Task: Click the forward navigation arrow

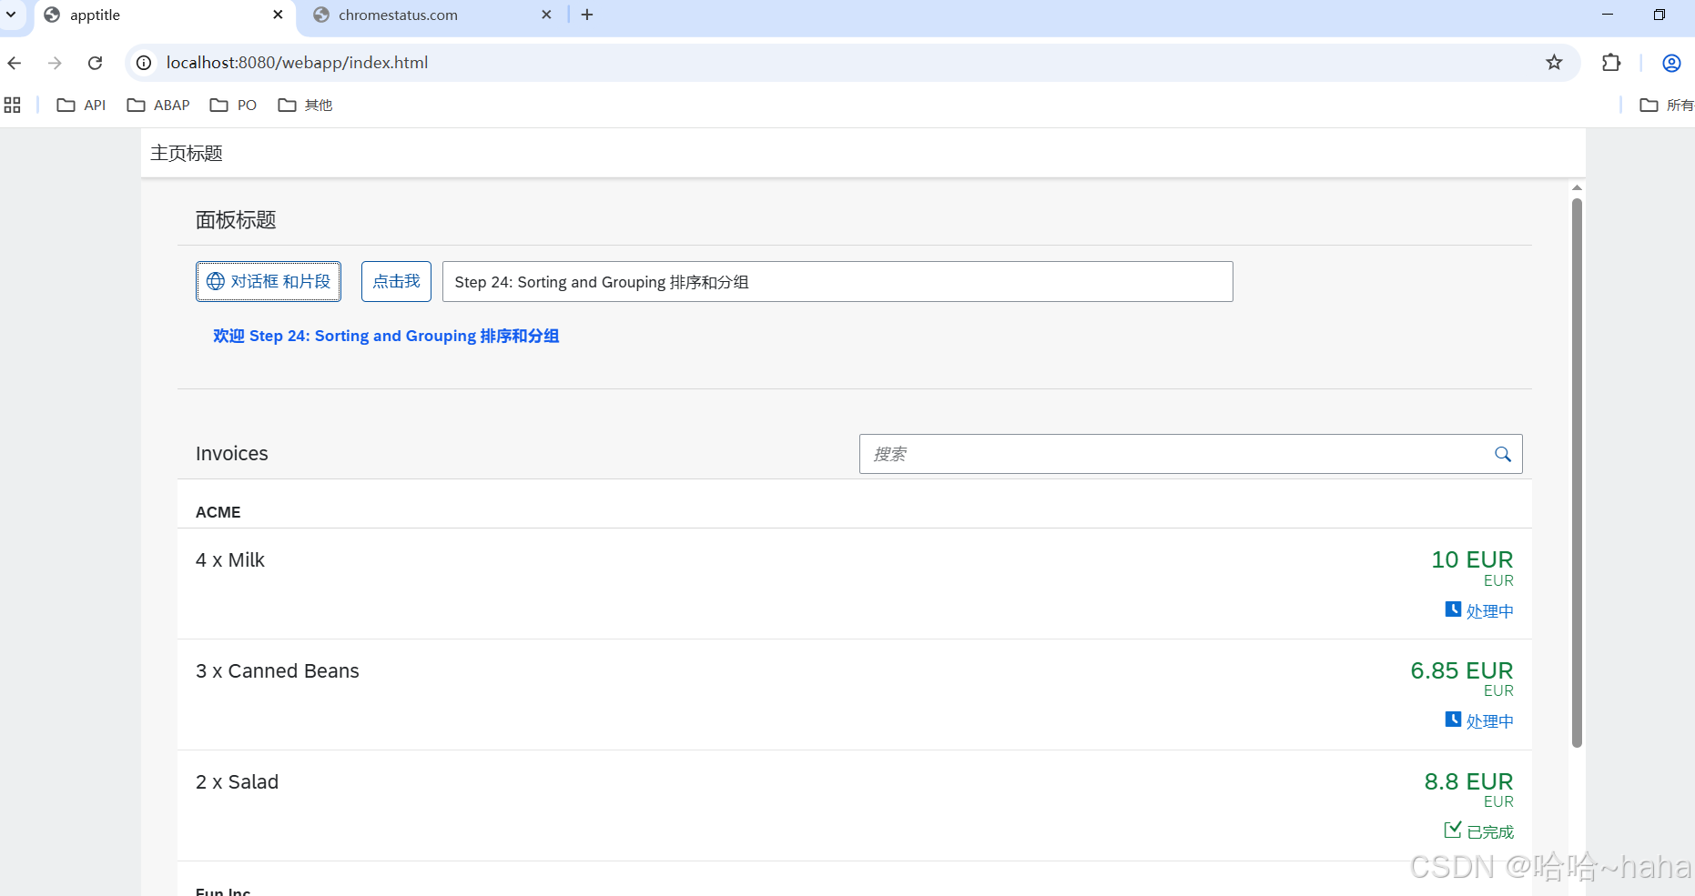Action: (55, 63)
